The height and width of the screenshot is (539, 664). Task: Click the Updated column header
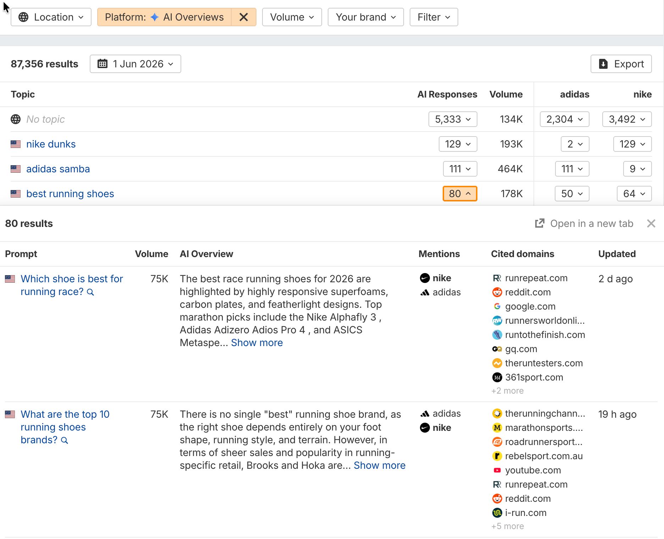(x=617, y=254)
